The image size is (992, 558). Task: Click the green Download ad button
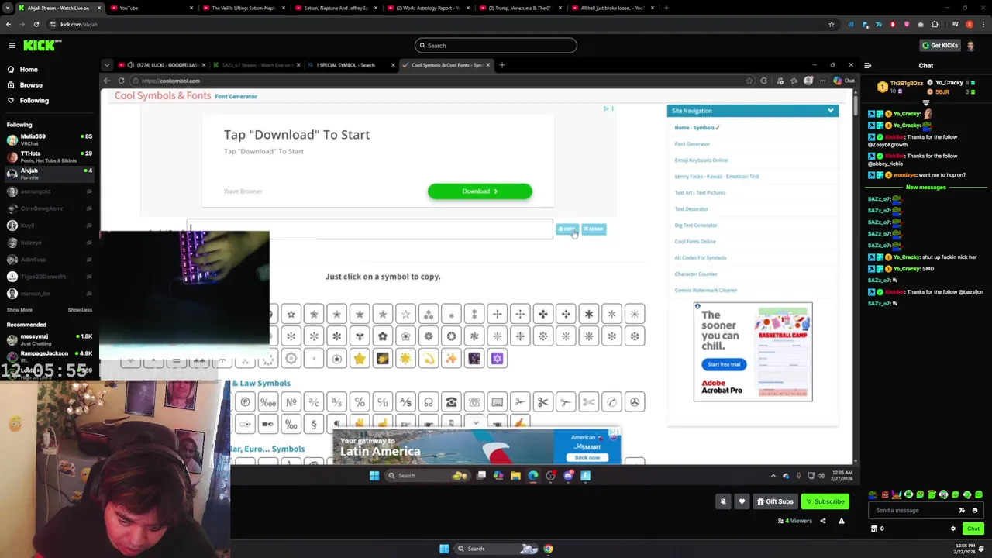point(480,191)
